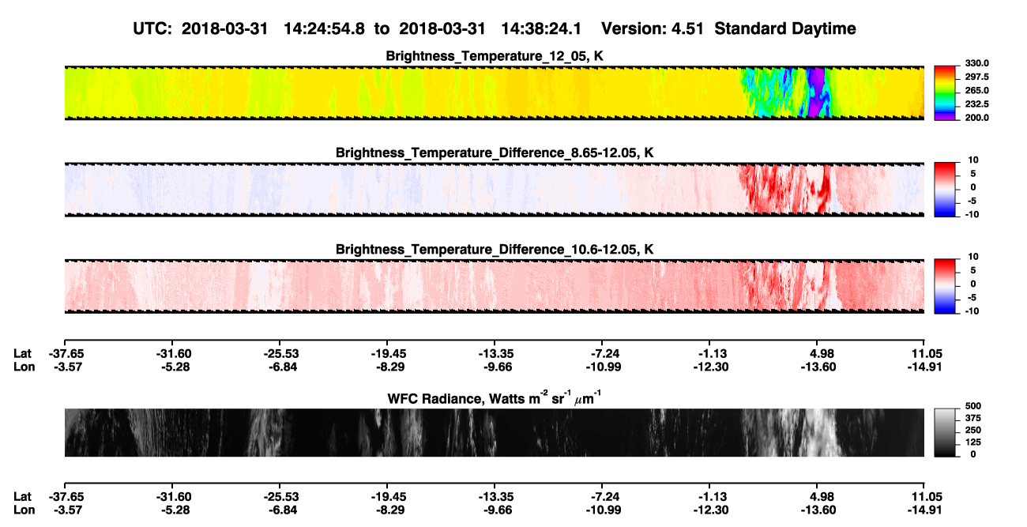Click longitude -10.99 on the bottom axis
The width and height of the screenshot is (1027, 527).
[x=602, y=509]
